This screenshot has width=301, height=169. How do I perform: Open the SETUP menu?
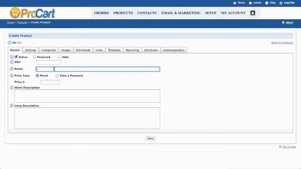[x=211, y=13]
